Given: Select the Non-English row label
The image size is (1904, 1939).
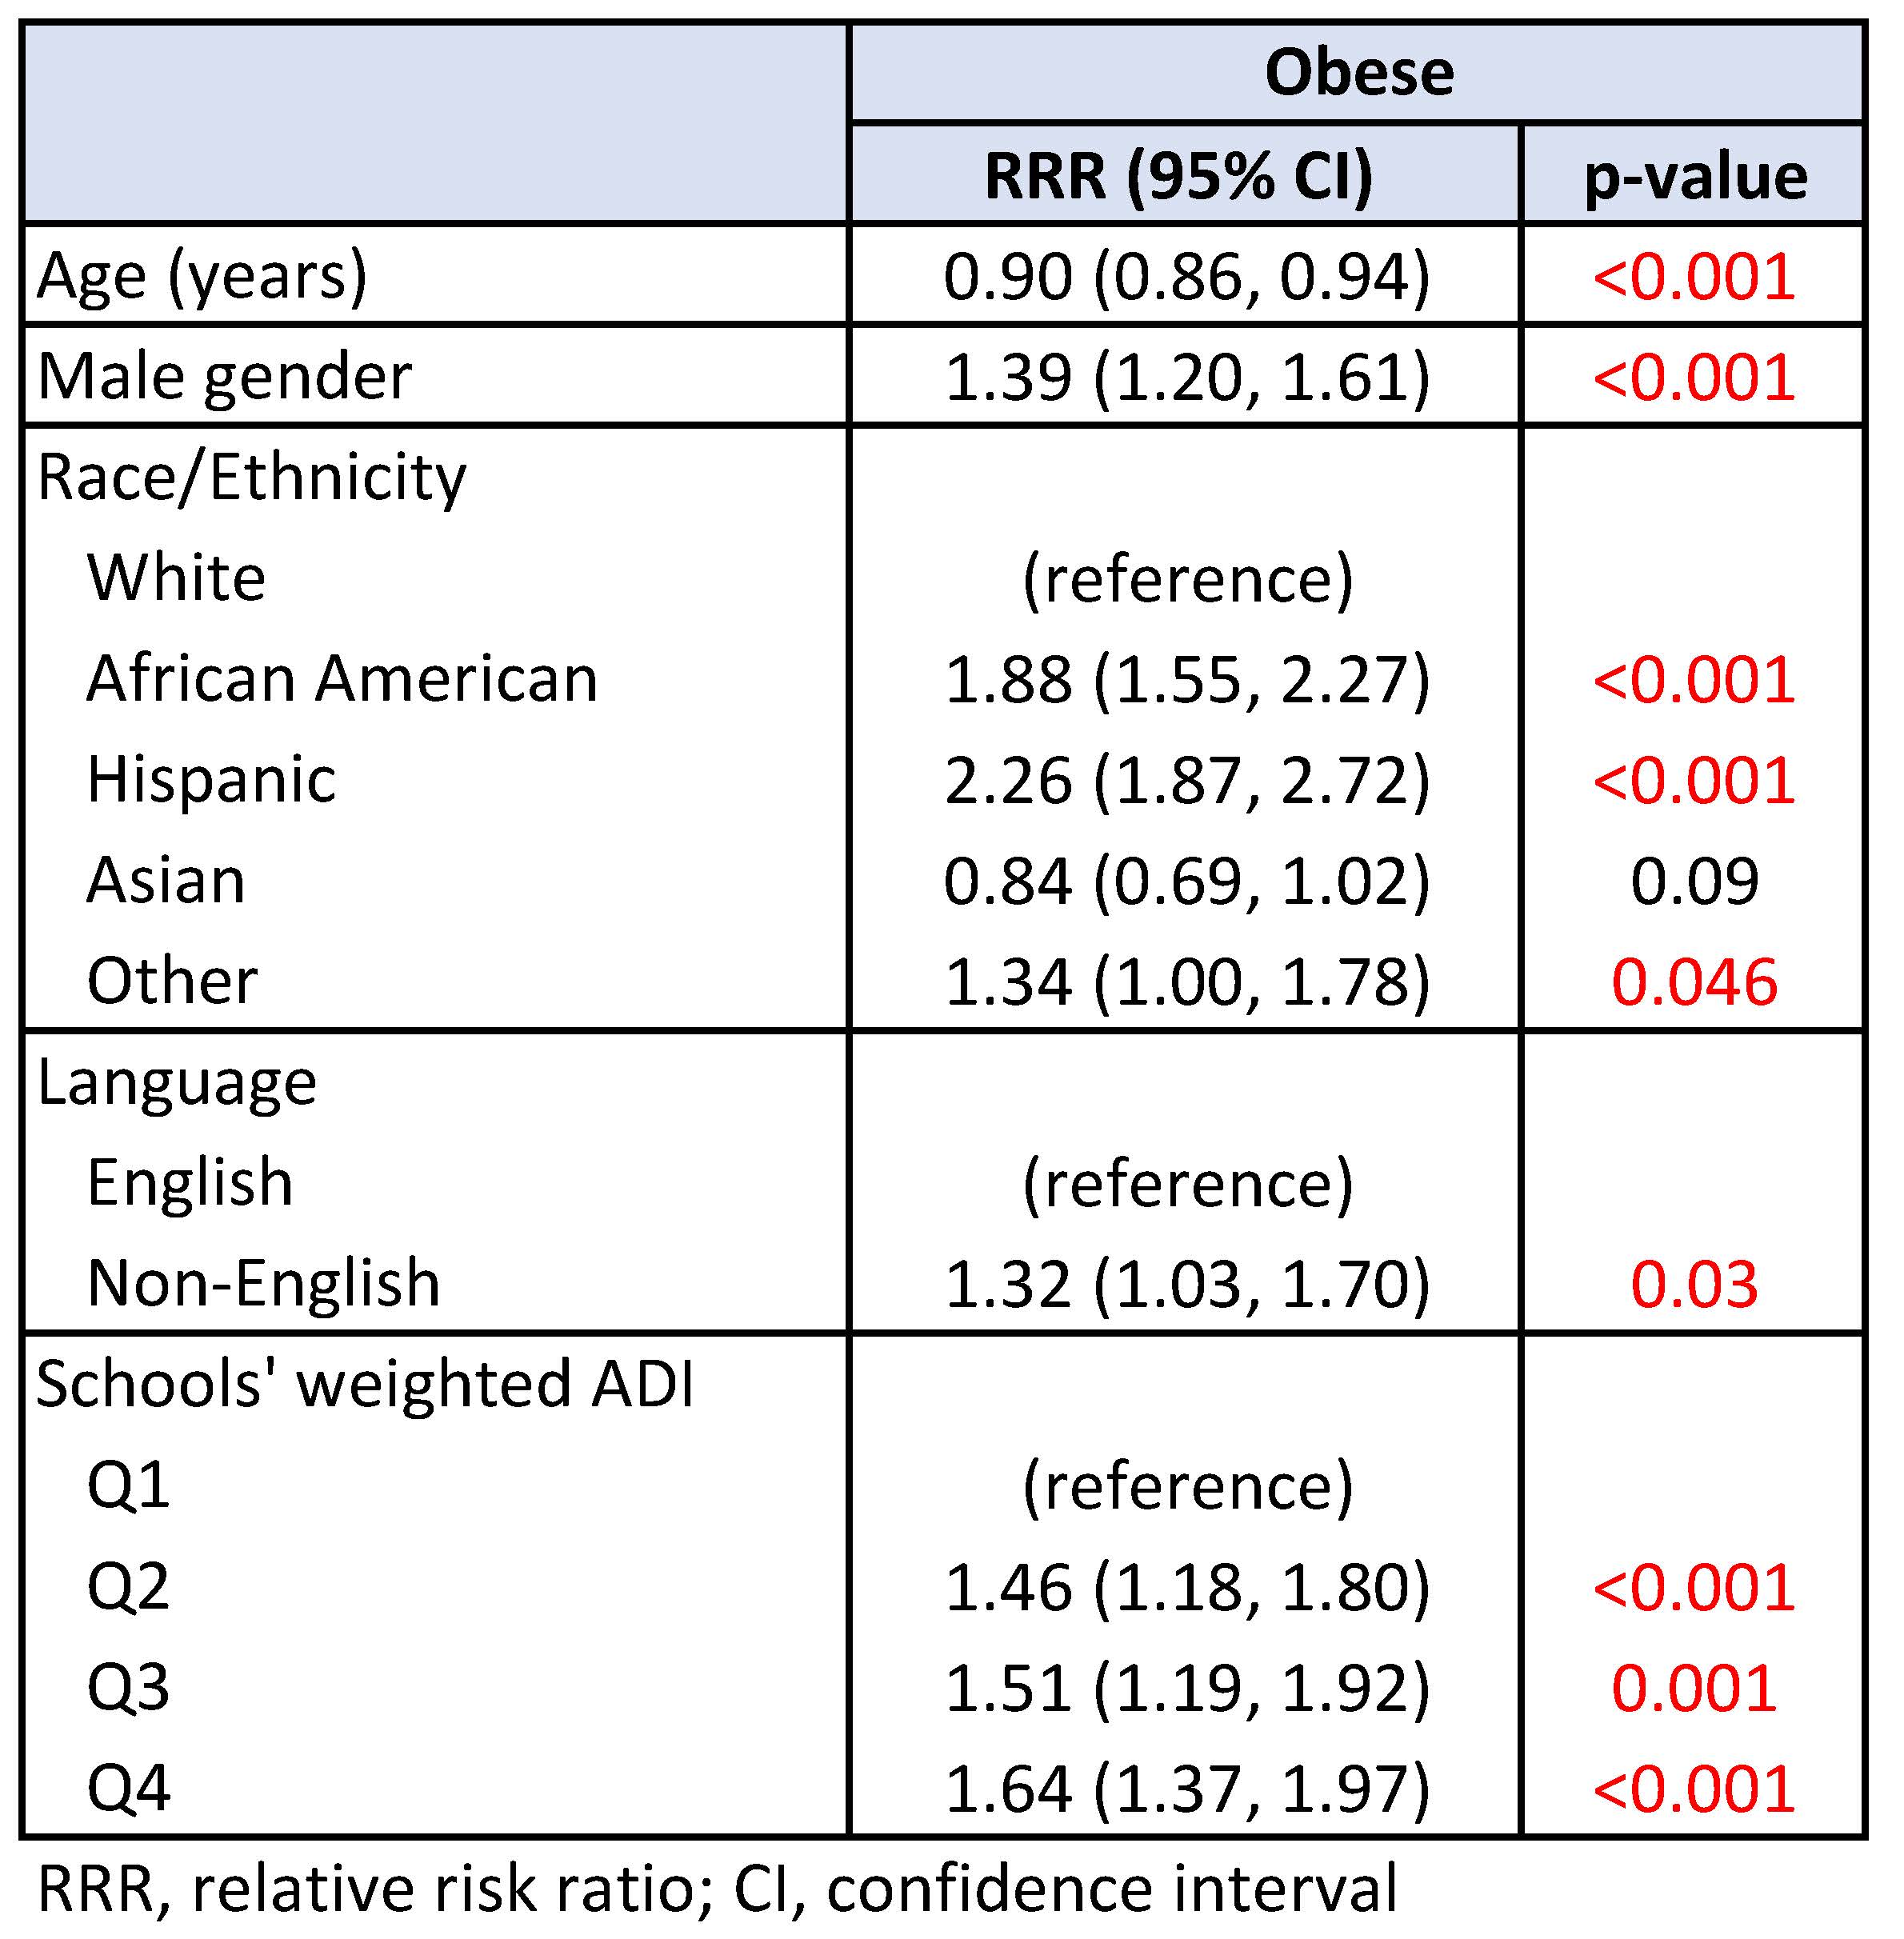Looking at the screenshot, I should tap(263, 1284).
